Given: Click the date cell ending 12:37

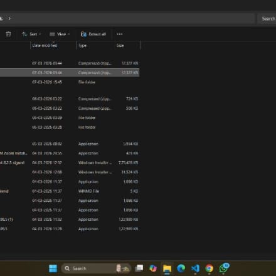Looking at the screenshot, I should [x=47, y=162].
